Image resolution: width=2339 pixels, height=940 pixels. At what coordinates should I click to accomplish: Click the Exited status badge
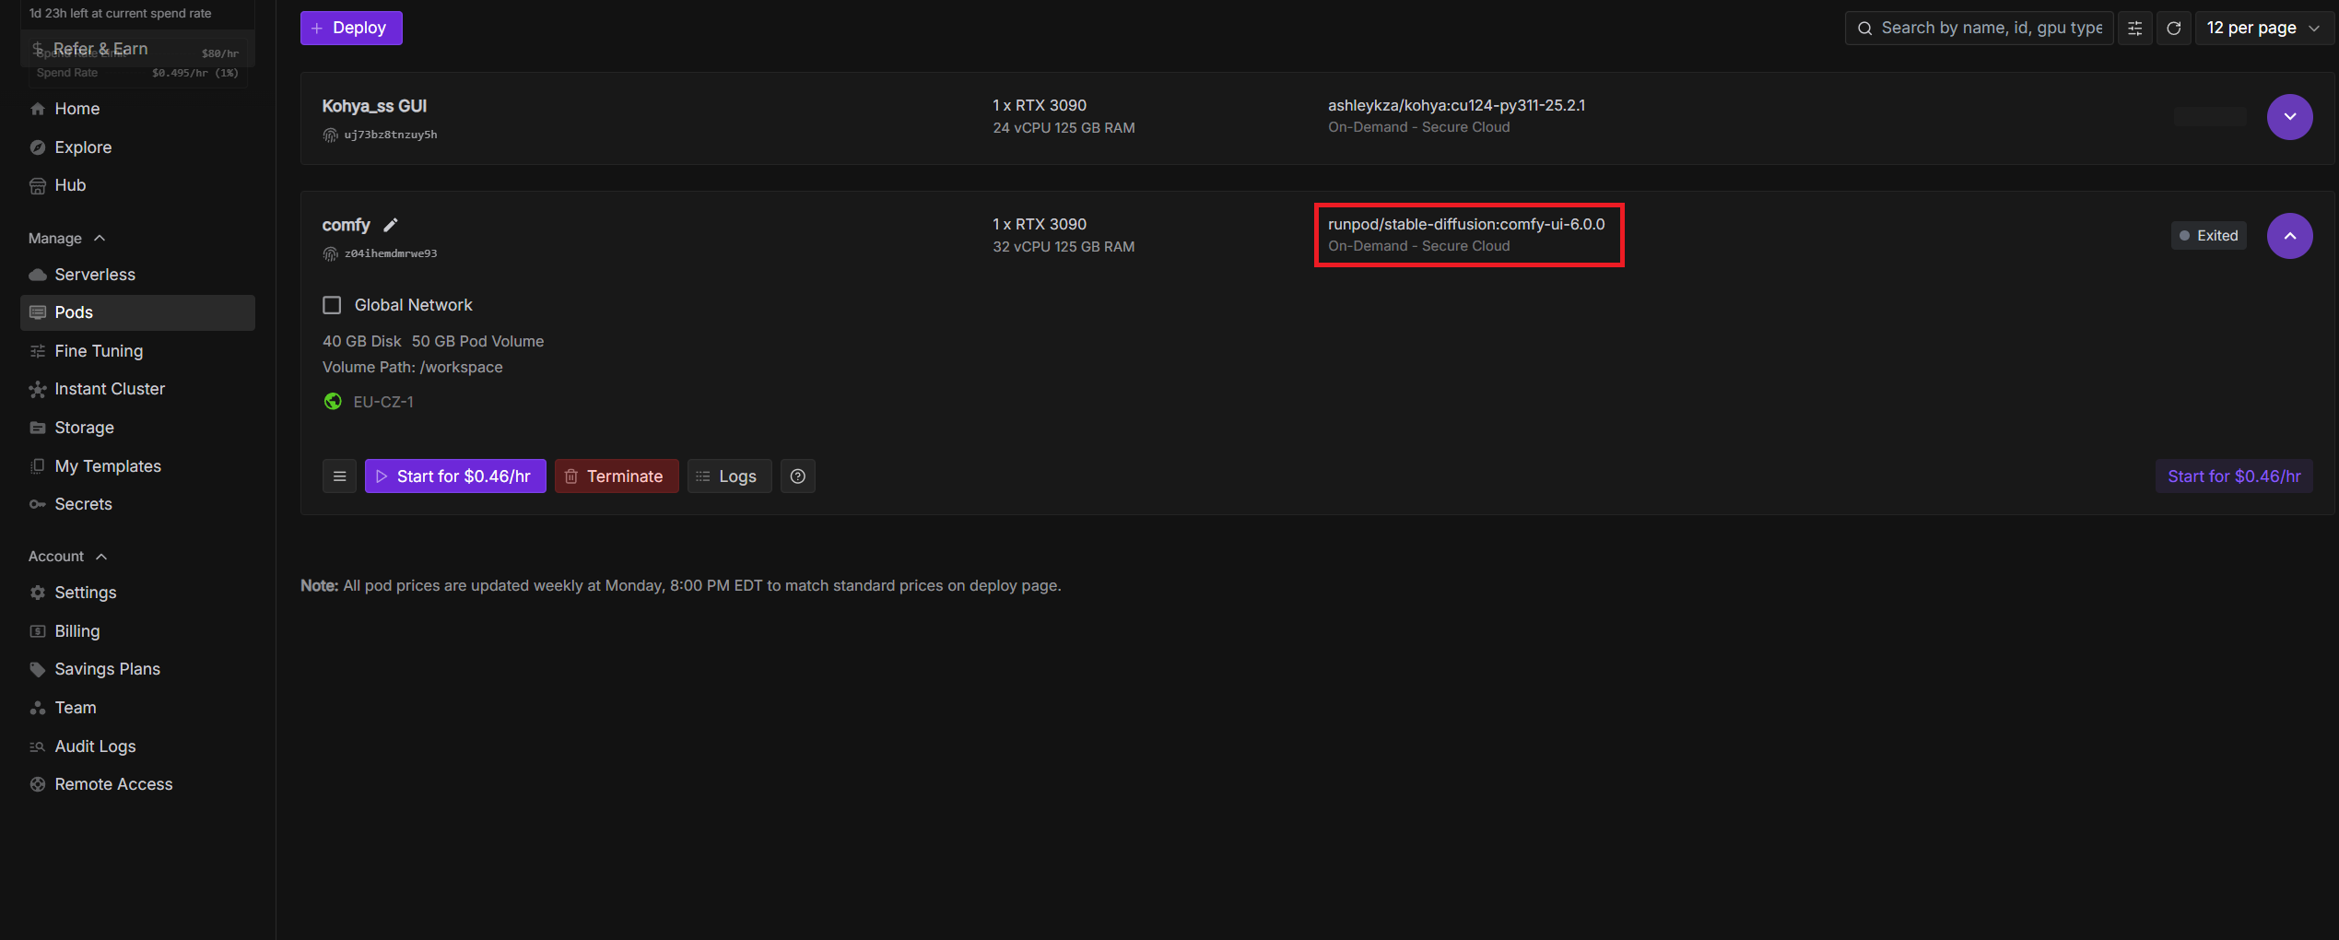point(2208,236)
